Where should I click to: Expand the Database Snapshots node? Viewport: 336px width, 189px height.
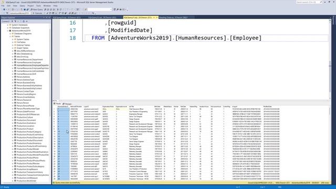pos(7,28)
